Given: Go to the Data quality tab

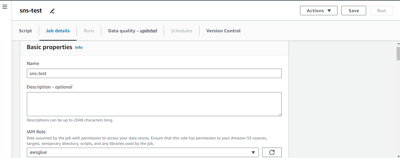Looking at the screenshot, I should pyautogui.click(x=132, y=31).
